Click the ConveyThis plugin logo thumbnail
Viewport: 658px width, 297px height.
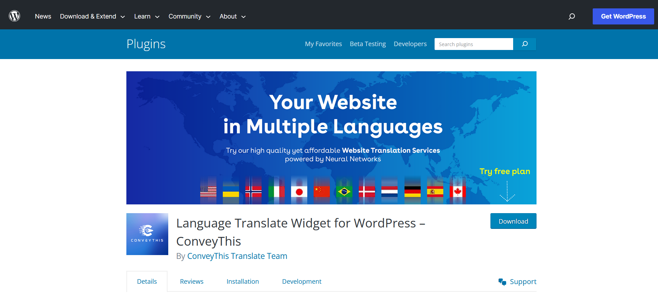(x=147, y=234)
